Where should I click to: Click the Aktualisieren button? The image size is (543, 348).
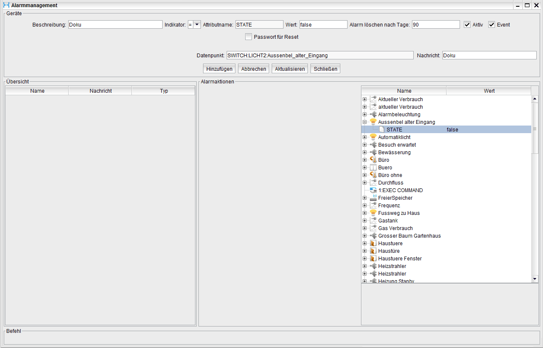pos(290,69)
